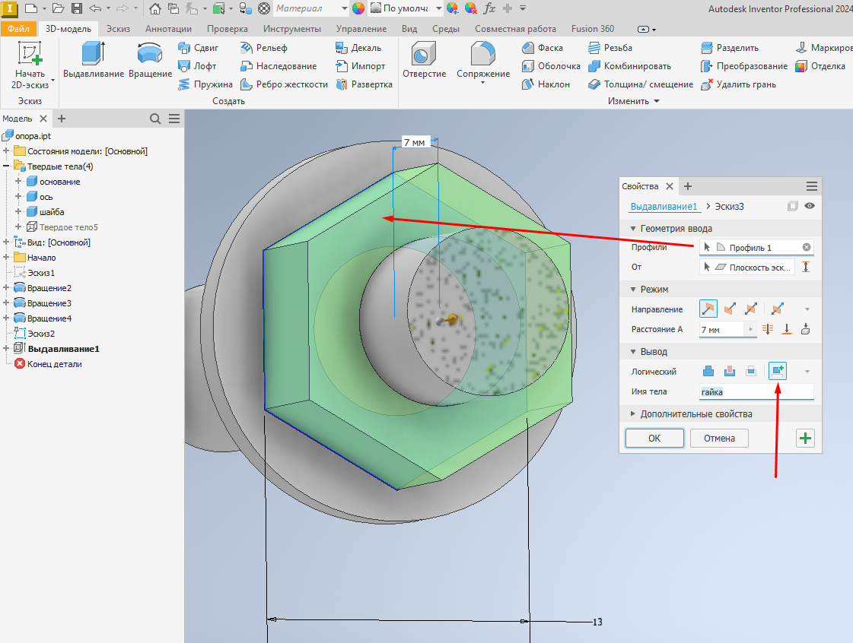Save the document from quick access toolbar

(77, 8)
